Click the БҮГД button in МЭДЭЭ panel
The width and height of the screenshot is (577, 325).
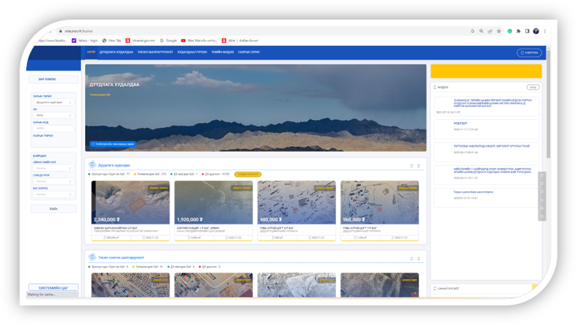point(533,87)
